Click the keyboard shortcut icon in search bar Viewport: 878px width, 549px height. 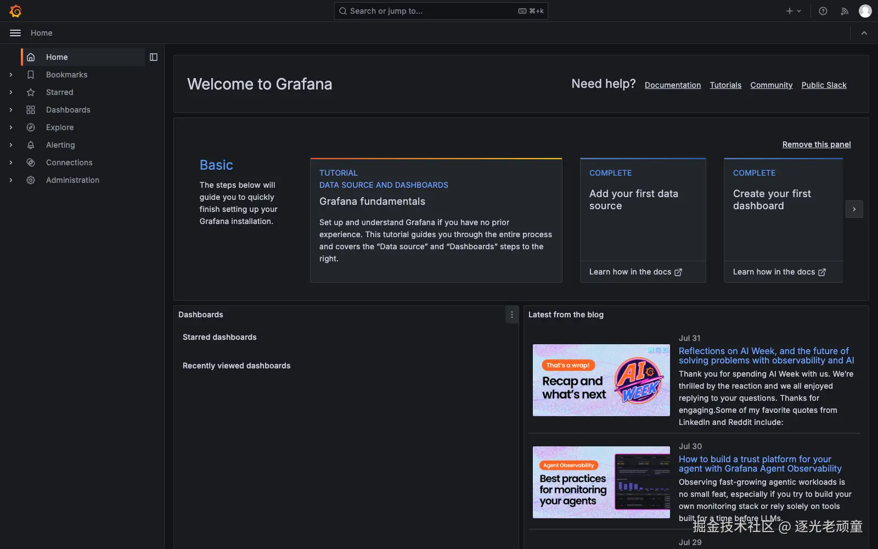click(522, 11)
